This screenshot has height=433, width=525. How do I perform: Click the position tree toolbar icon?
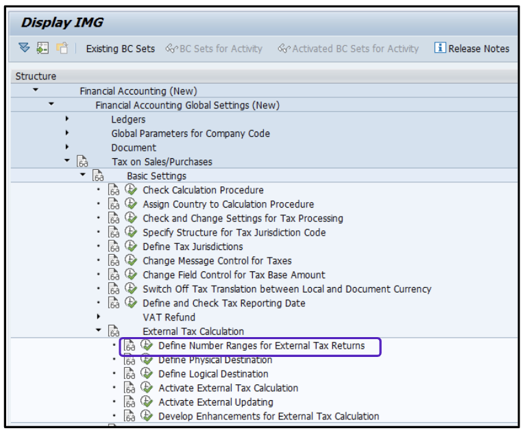[43, 48]
